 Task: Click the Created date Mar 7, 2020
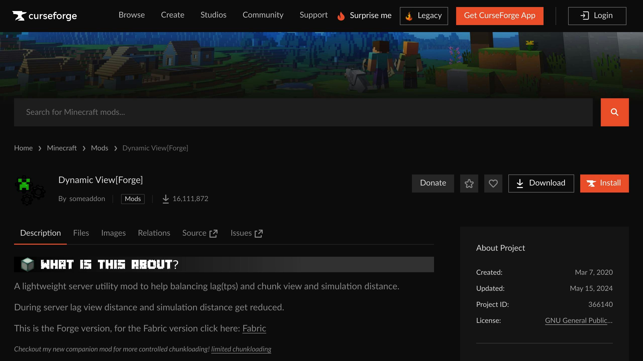[x=594, y=273]
